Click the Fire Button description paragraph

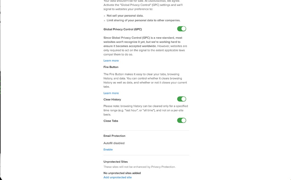click(145, 80)
